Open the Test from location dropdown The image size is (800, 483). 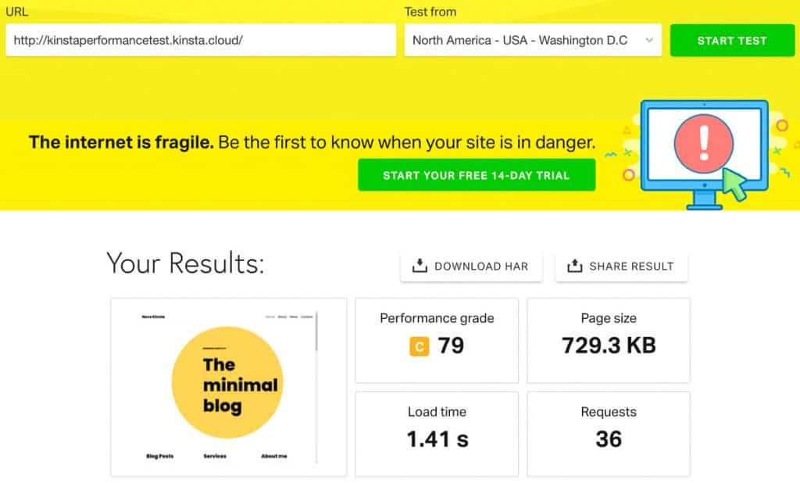tap(532, 40)
